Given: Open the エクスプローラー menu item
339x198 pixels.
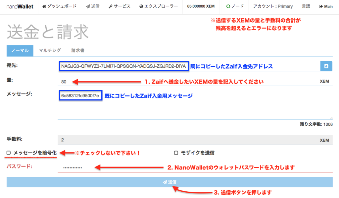Looking at the screenshot, I should coord(159,7).
